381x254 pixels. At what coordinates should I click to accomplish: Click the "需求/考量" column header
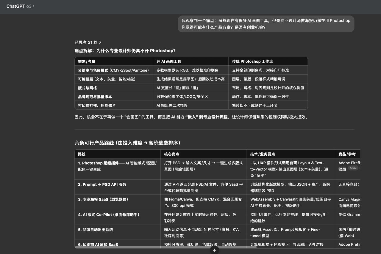click(x=87, y=61)
